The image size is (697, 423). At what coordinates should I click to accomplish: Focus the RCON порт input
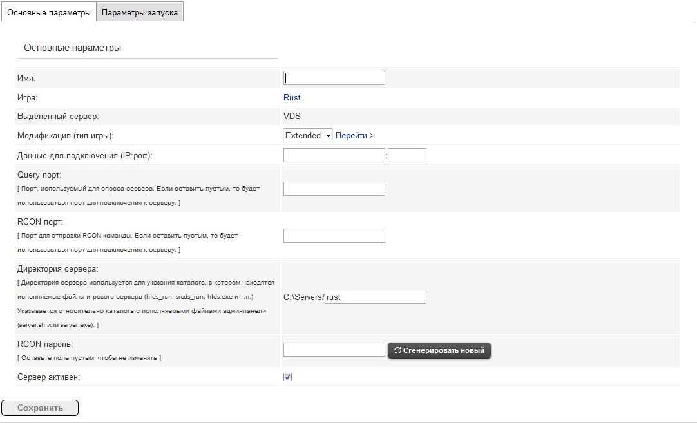coord(334,236)
